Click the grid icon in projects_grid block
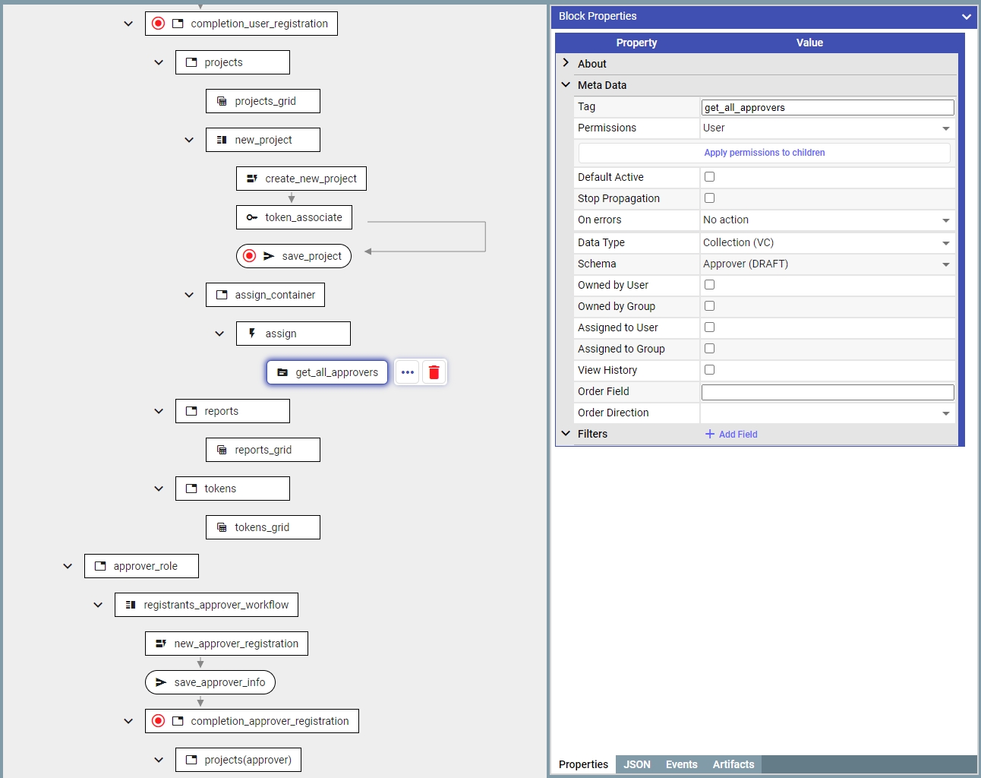 pyautogui.click(x=222, y=101)
